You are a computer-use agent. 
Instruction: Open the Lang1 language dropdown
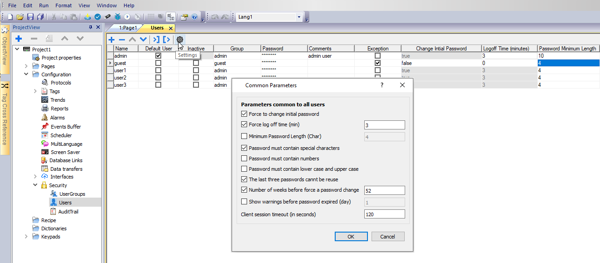pyautogui.click(x=298, y=17)
